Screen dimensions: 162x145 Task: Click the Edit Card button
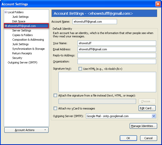pos(147,108)
